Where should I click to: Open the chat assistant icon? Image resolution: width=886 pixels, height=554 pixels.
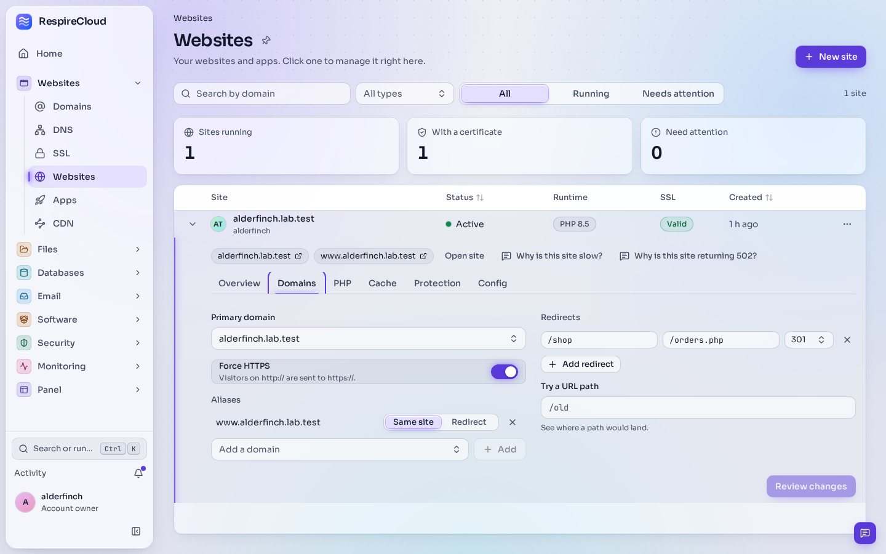(x=864, y=533)
